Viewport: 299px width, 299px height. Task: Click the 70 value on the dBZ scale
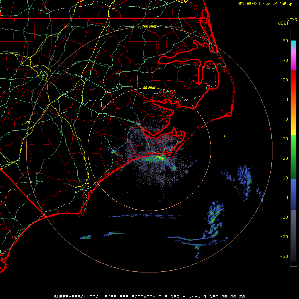pos(285,60)
